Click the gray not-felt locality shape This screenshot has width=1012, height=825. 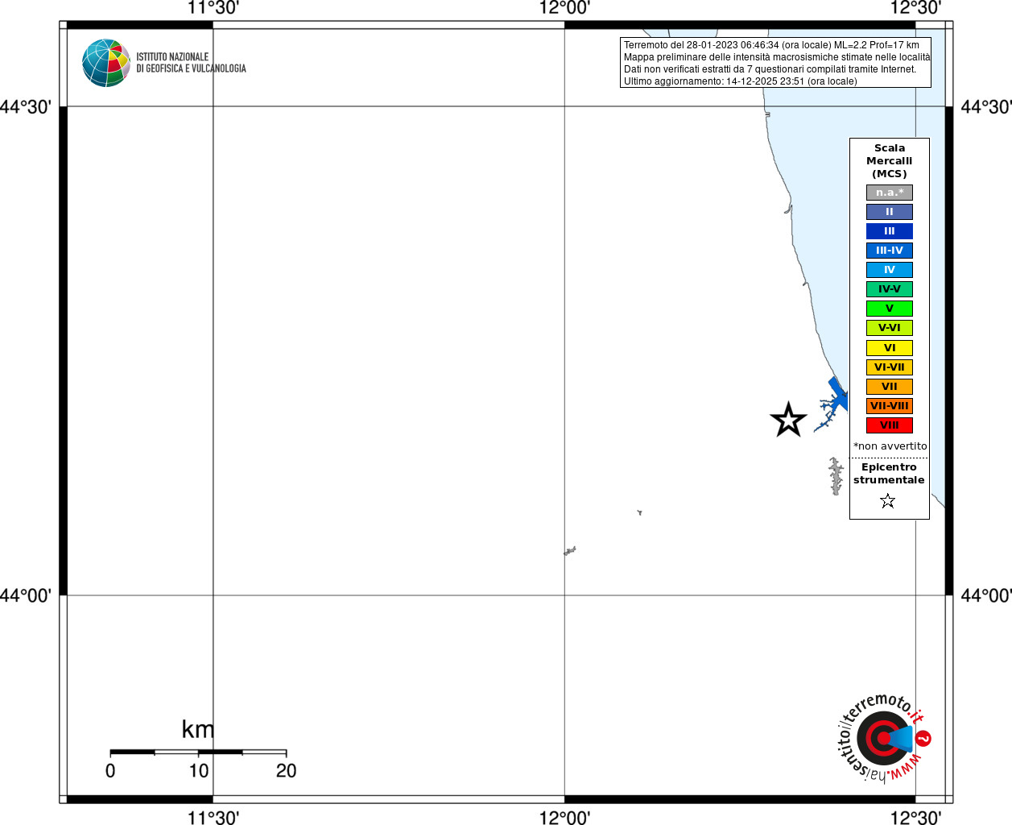(836, 475)
